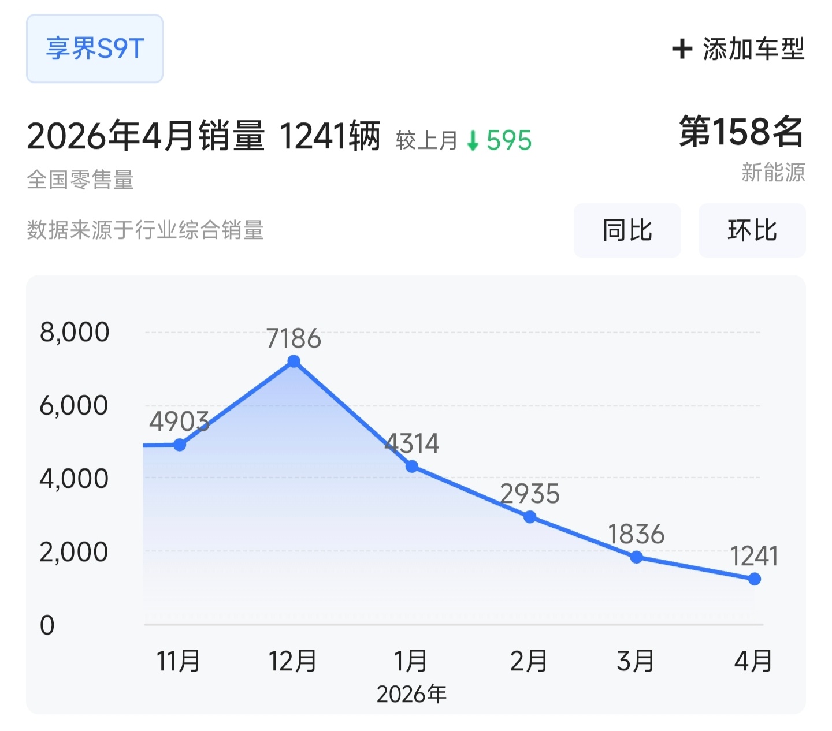Click the 2026年 label under the axis
The height and width of the screenshot is (731, 832).
(x=411, y=694)
